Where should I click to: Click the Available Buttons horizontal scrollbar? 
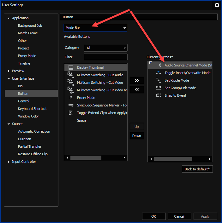(86, 157)
